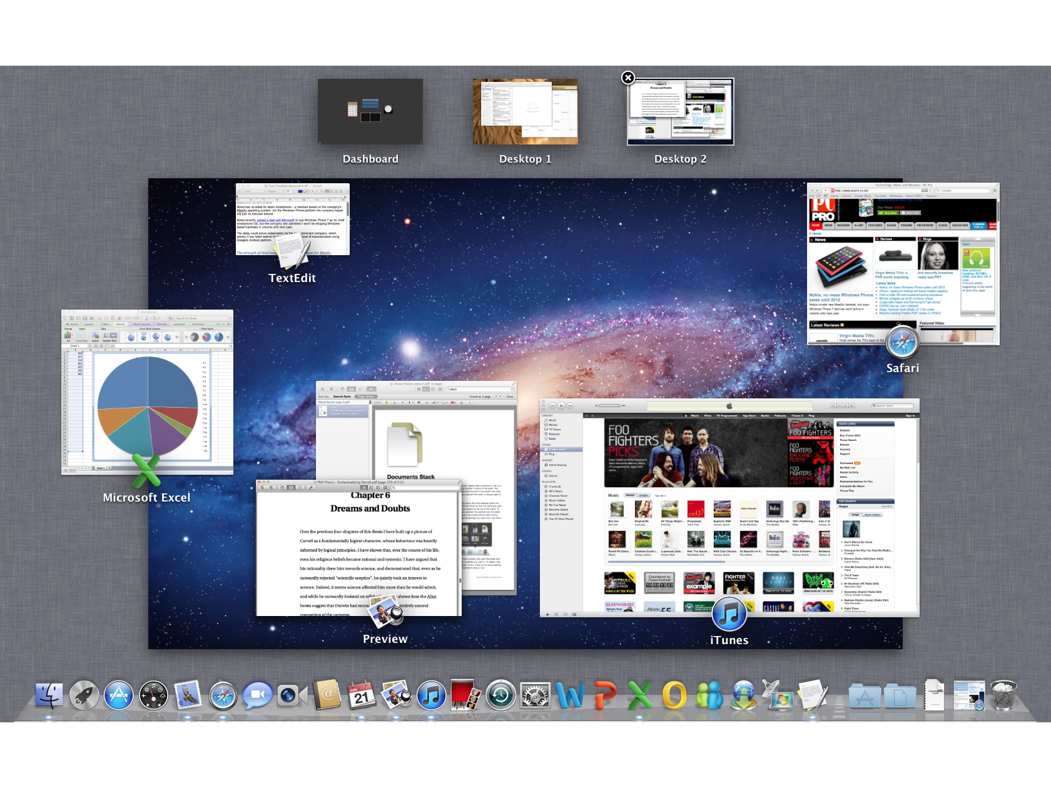The image size is (1051, 788).
Task: Click the Safari compass badge under Safari window
Action: (x=903, y=343)
